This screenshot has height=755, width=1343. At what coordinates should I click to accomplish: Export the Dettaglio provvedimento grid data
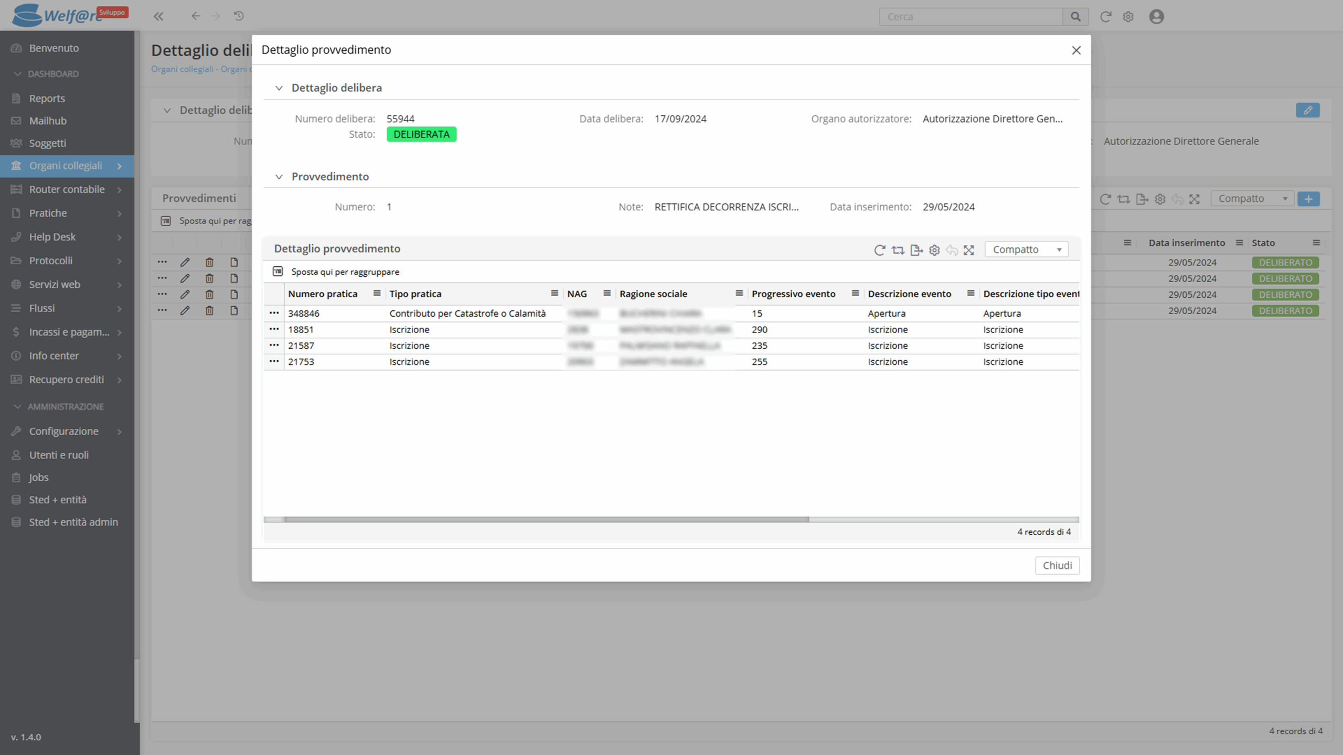click(916, 250)
